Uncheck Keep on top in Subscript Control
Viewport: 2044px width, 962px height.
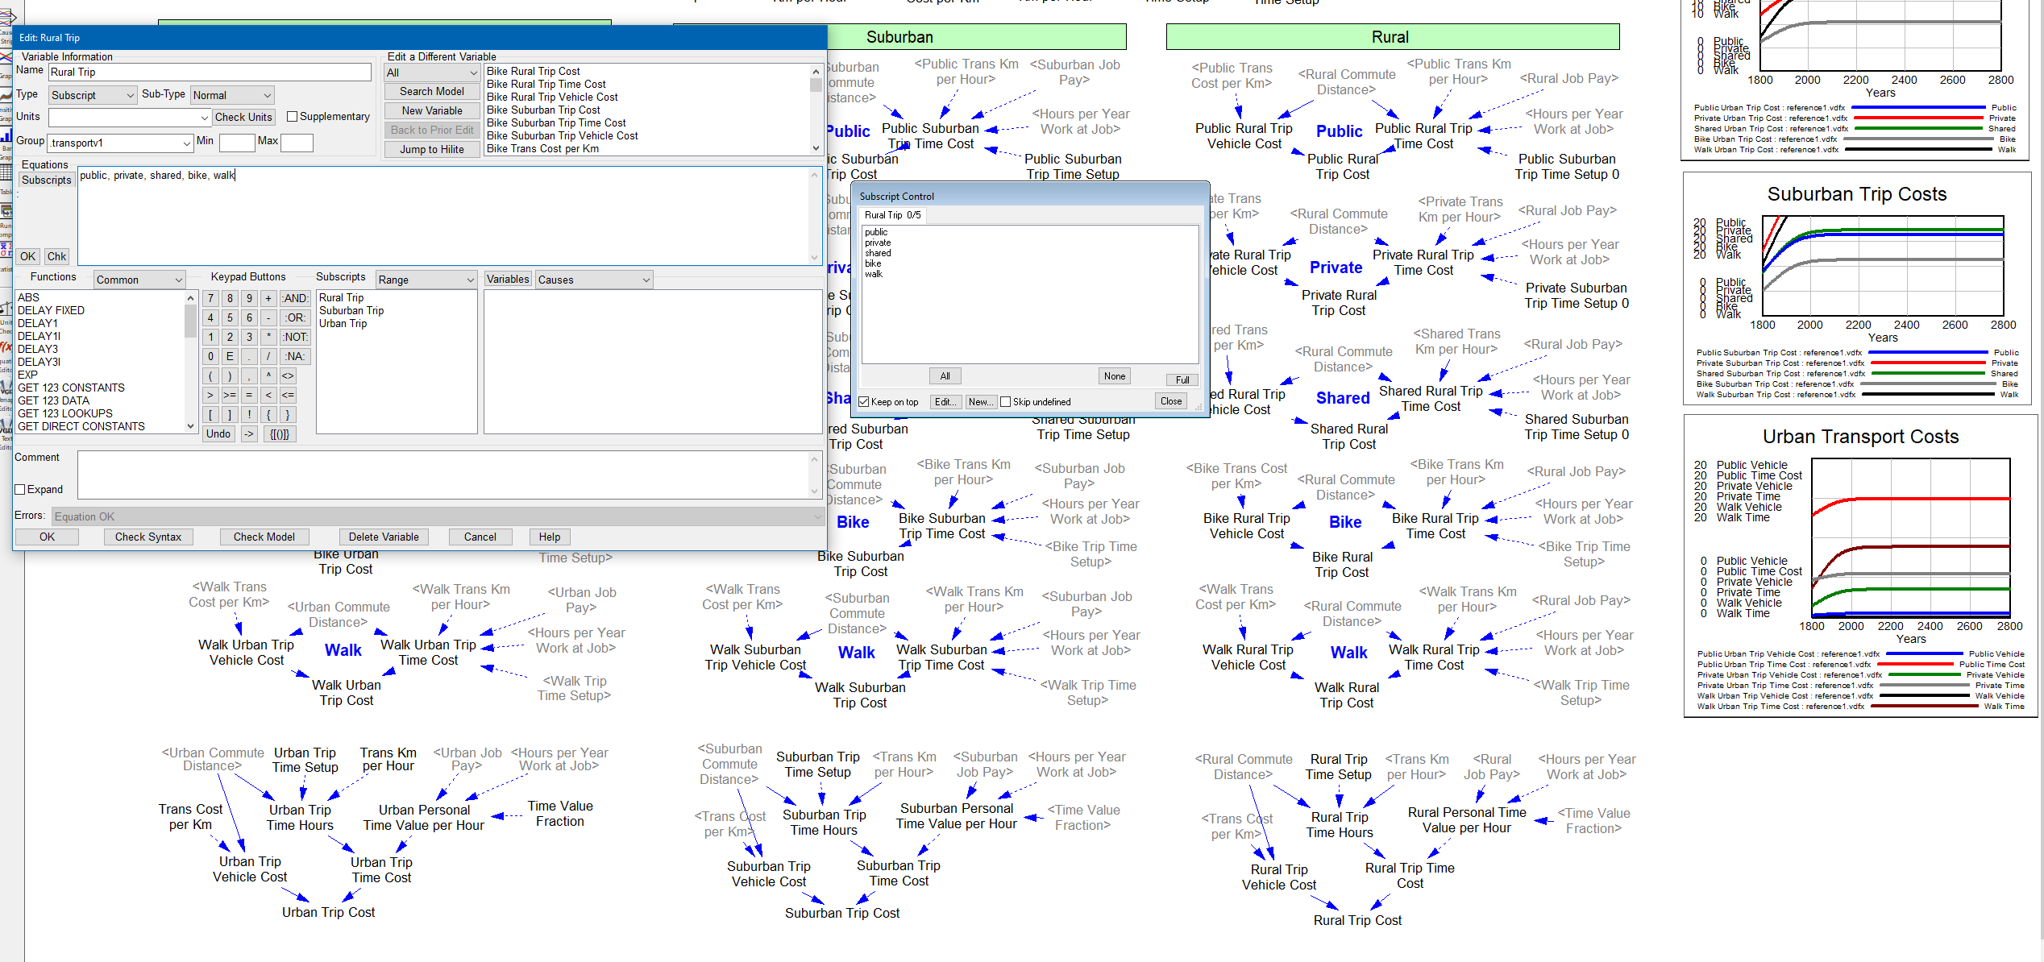pos(864,402)
